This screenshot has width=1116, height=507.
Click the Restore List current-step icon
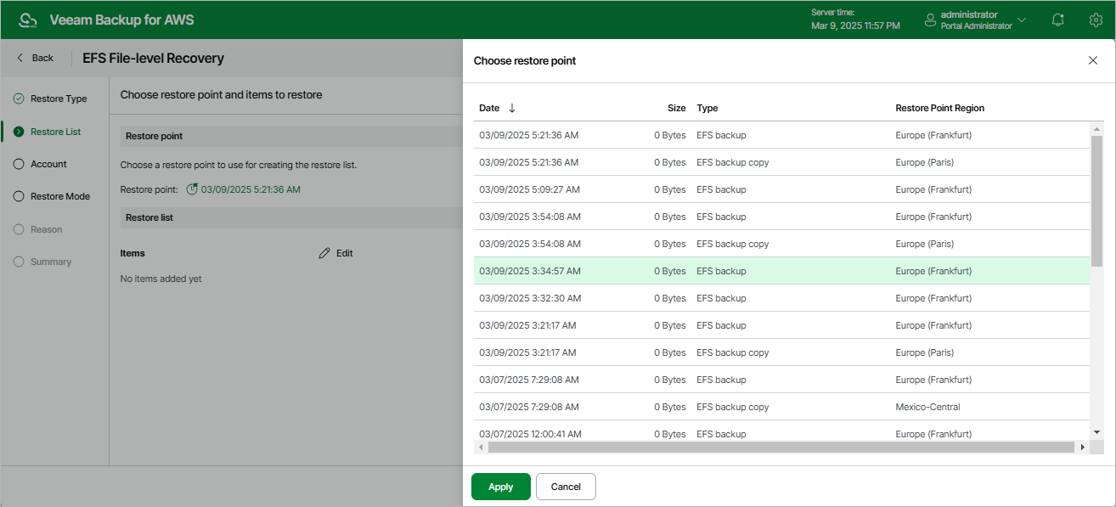tap(19, 132)
